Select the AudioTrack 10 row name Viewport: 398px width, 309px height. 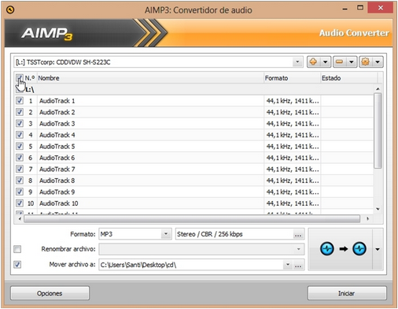point(59,203)
